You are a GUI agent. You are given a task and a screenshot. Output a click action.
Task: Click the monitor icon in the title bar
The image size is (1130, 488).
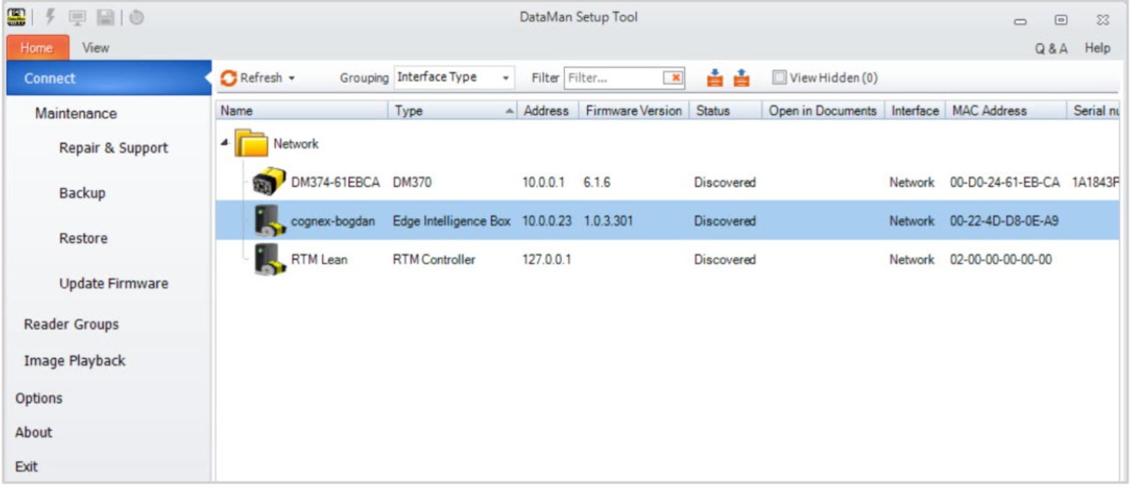pos(77,17)
